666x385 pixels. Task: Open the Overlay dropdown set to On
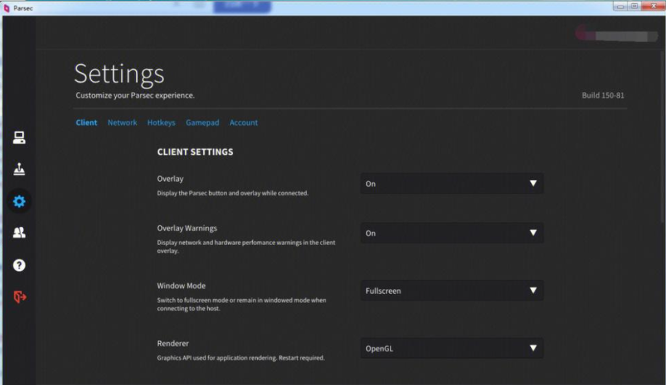click(452, 184)
